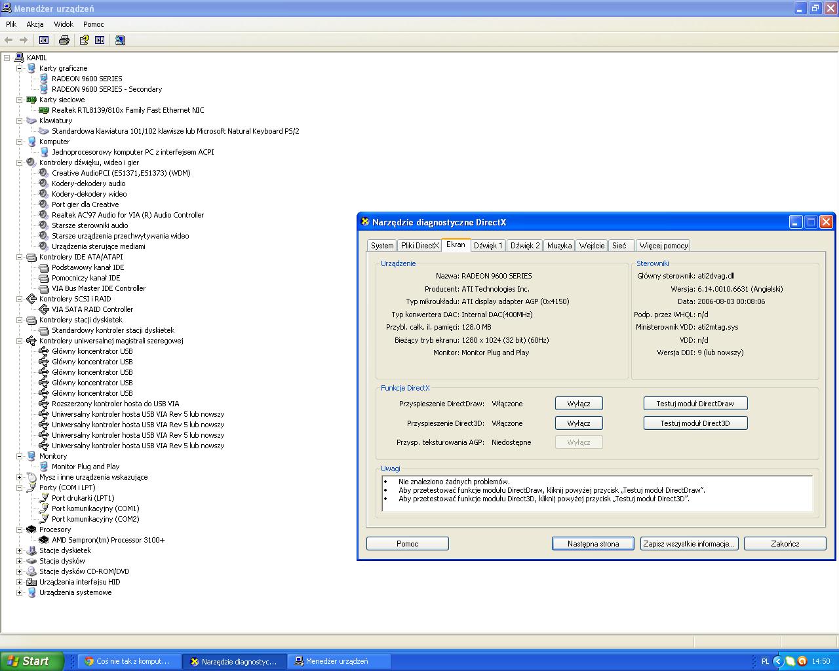839x671 pixels.
Task: Open the Akcja menu
Action: (x=35, y=24)
